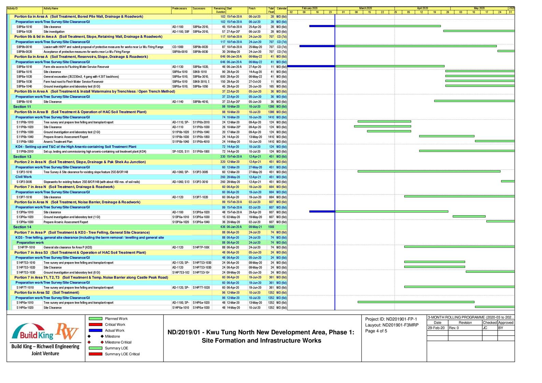Viewport: 542px width, 383px height.
Task: Pick the Actual Work blue legend swatch
Action: (x=95, y=330)
